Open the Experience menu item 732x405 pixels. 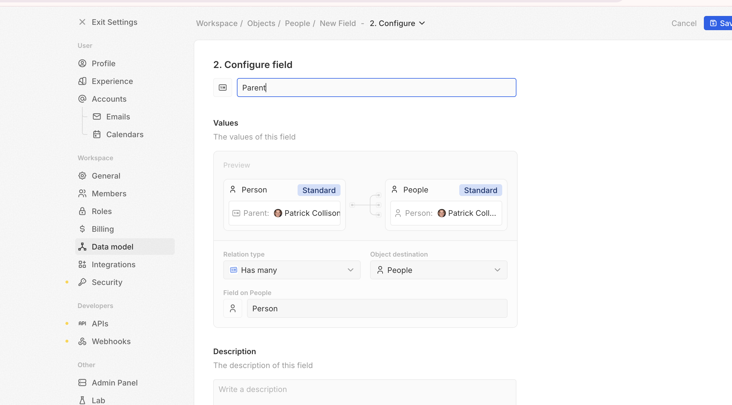(x=125, y=81)
